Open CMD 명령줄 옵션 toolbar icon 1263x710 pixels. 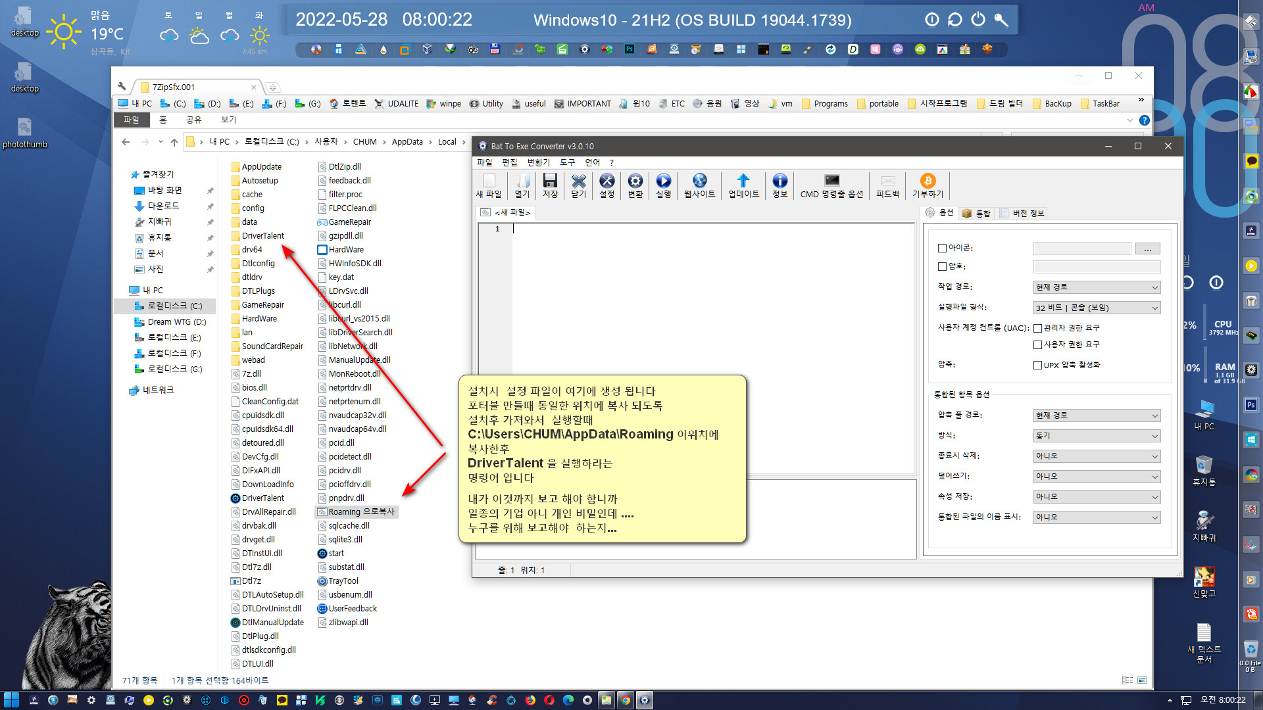(x=831, y=185)
